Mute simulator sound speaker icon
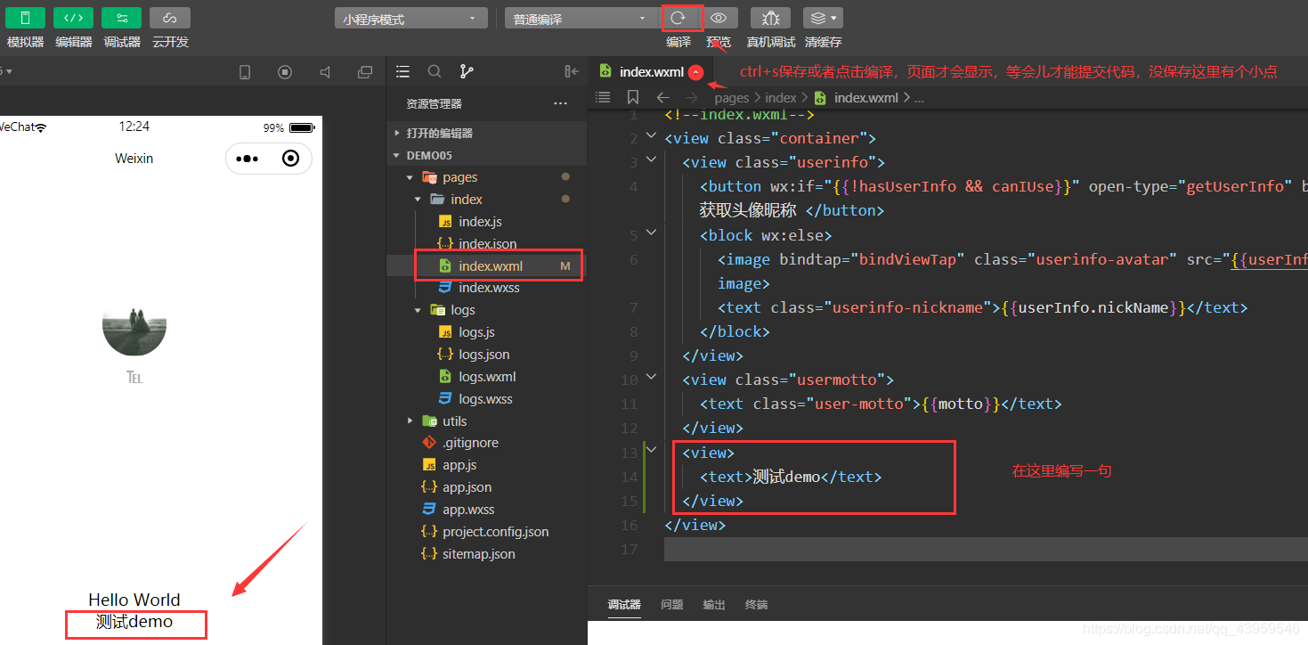 click(325, 72)
